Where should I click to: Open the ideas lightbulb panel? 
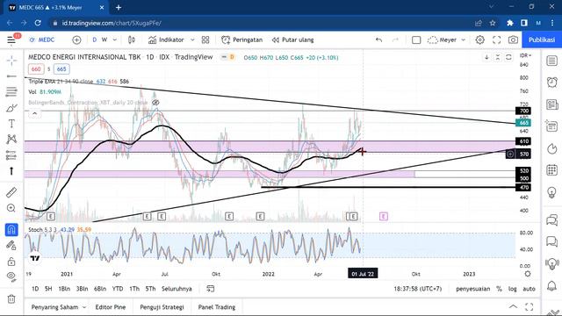(552, 192)
